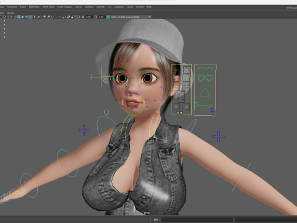
Task: Toggle Multisample Anti-aliasing icon
Action: (53, 17)
